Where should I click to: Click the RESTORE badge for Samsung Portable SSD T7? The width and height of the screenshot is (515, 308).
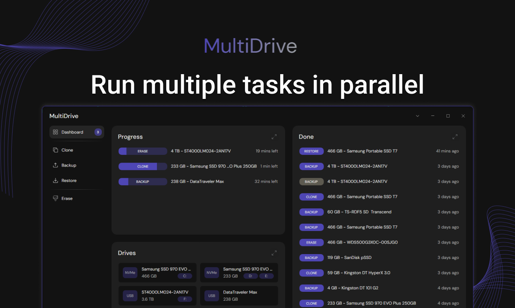[311, 151]
